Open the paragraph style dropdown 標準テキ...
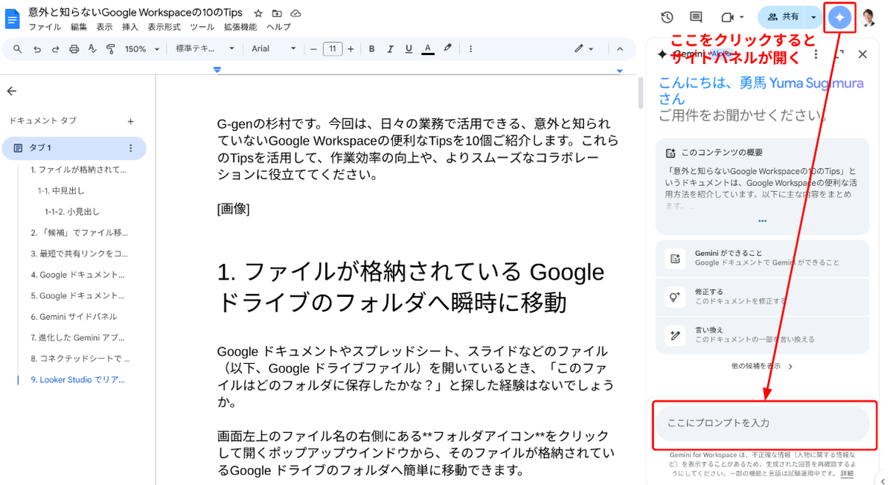Screen dimensions: 893x485 tap(205, 49)
